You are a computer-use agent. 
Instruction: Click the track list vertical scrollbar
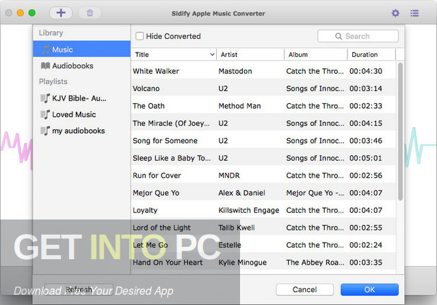[x=400, y=131]
